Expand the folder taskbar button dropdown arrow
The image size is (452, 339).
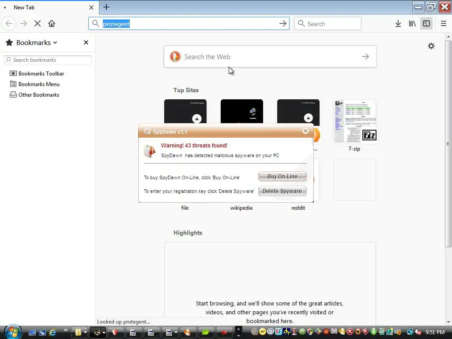pyautogui.click(x=85, y=333)
